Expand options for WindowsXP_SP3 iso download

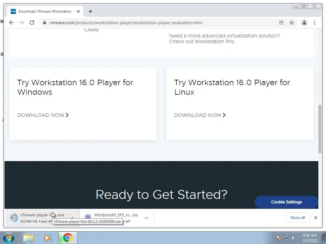[146, 218]
